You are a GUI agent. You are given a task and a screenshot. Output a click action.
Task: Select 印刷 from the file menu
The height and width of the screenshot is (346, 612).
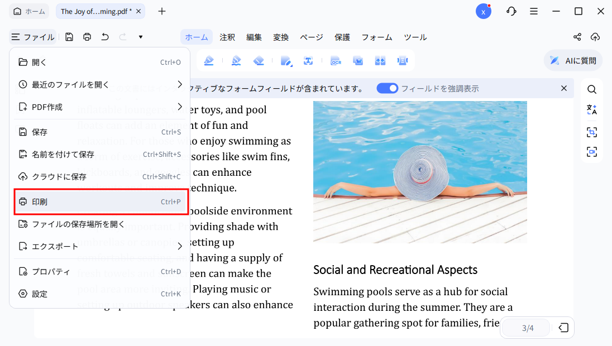(101, 201)
